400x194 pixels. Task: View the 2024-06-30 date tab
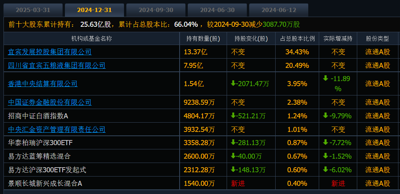click(217, 10)
